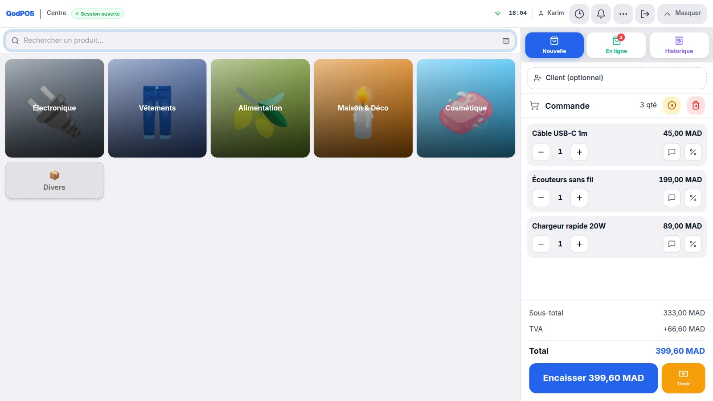Apply discount to Écouteurs sans fil
Image resolution: width=713 pixels, height=401 pixels.
(693, 198)
